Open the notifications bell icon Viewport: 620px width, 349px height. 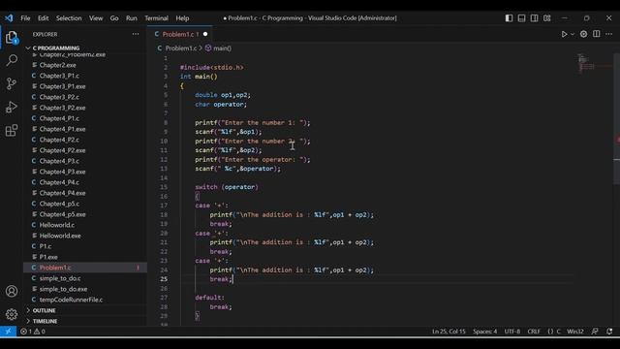click(609, 332)
